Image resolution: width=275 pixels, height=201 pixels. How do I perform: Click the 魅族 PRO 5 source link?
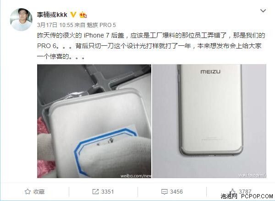(x=101, y=25)
